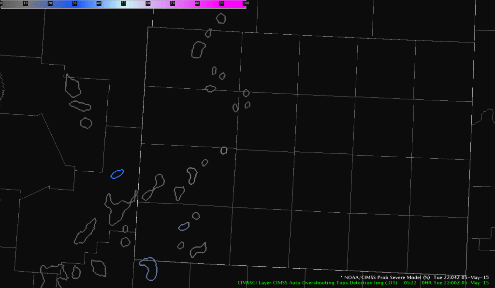Click the 50 mark on color bar

123,4
